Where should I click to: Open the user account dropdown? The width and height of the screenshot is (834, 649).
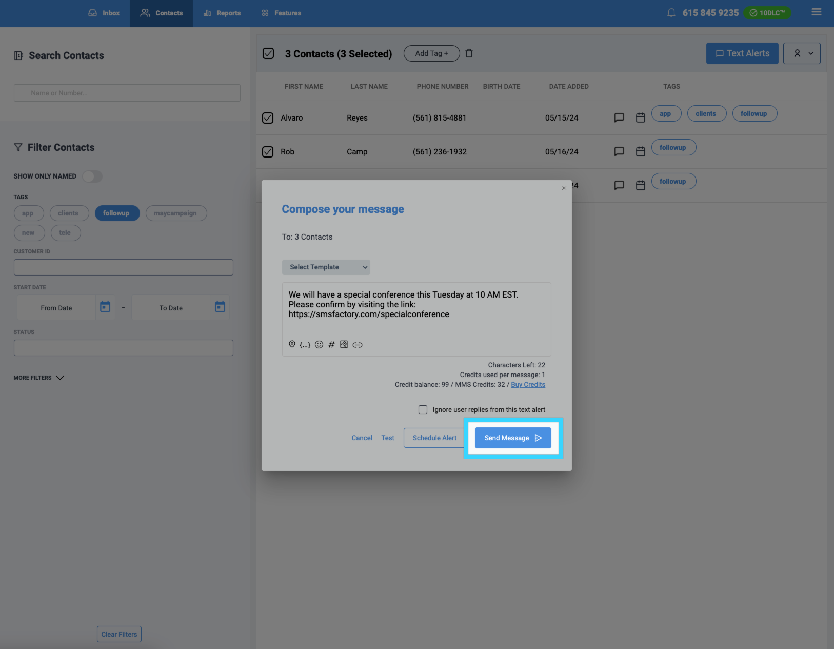coord(801,53)
